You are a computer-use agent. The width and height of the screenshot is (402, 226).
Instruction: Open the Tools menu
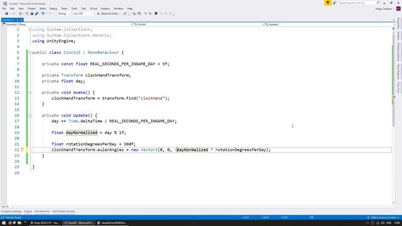(74, 9)
